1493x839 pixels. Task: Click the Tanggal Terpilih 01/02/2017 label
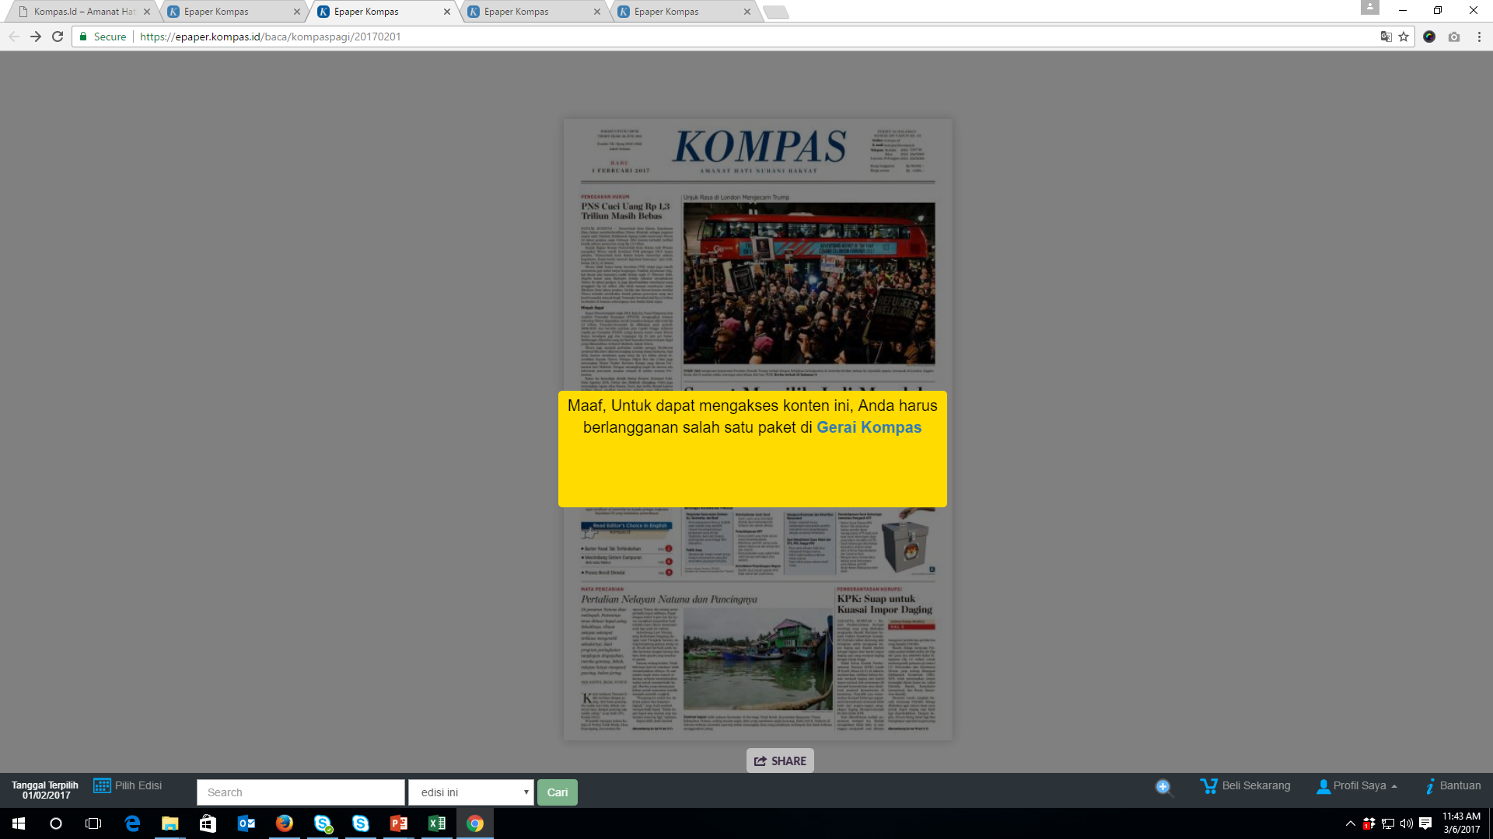[x=45, y=790]
